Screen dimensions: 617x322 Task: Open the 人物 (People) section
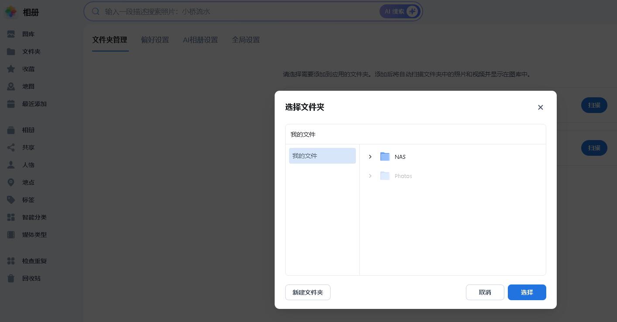28,165
